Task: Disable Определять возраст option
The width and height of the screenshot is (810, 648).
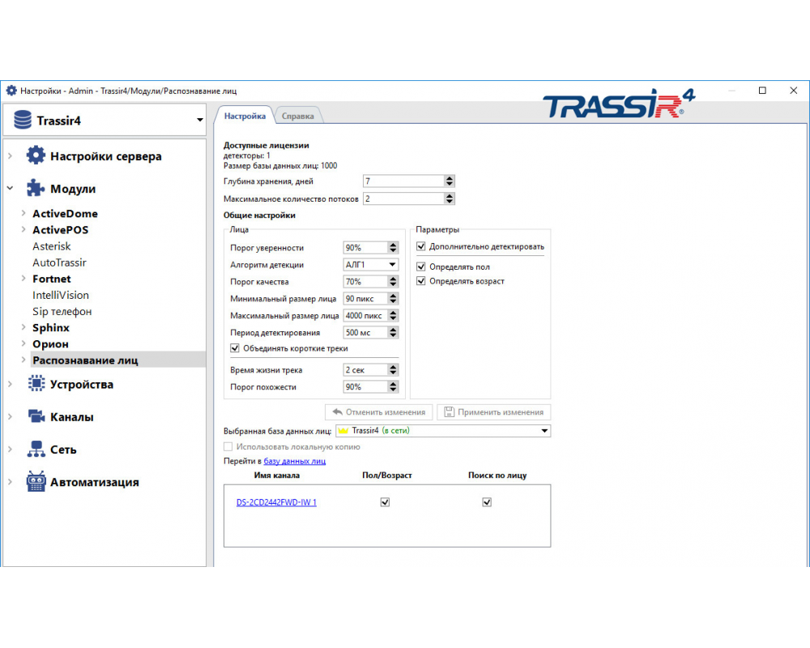Action: [x=421, y=281]
